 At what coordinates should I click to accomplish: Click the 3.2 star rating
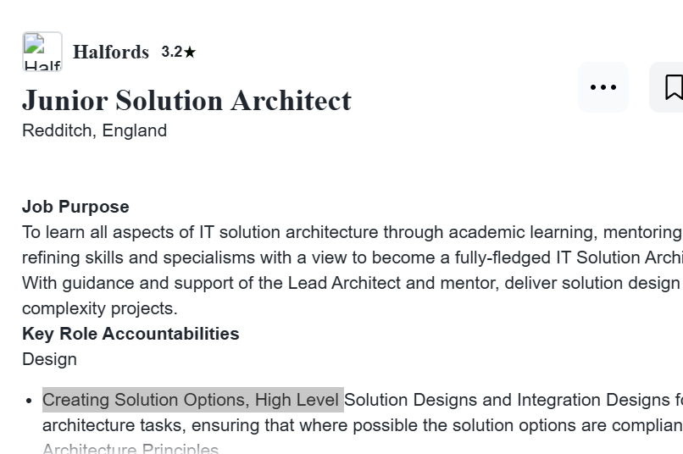click(x=178, y=52)
